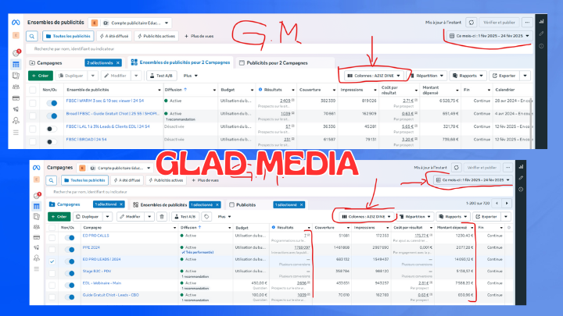Toggle off the PPE 2024 campaign switch
The image size is (563, 316).
(70, 250)
